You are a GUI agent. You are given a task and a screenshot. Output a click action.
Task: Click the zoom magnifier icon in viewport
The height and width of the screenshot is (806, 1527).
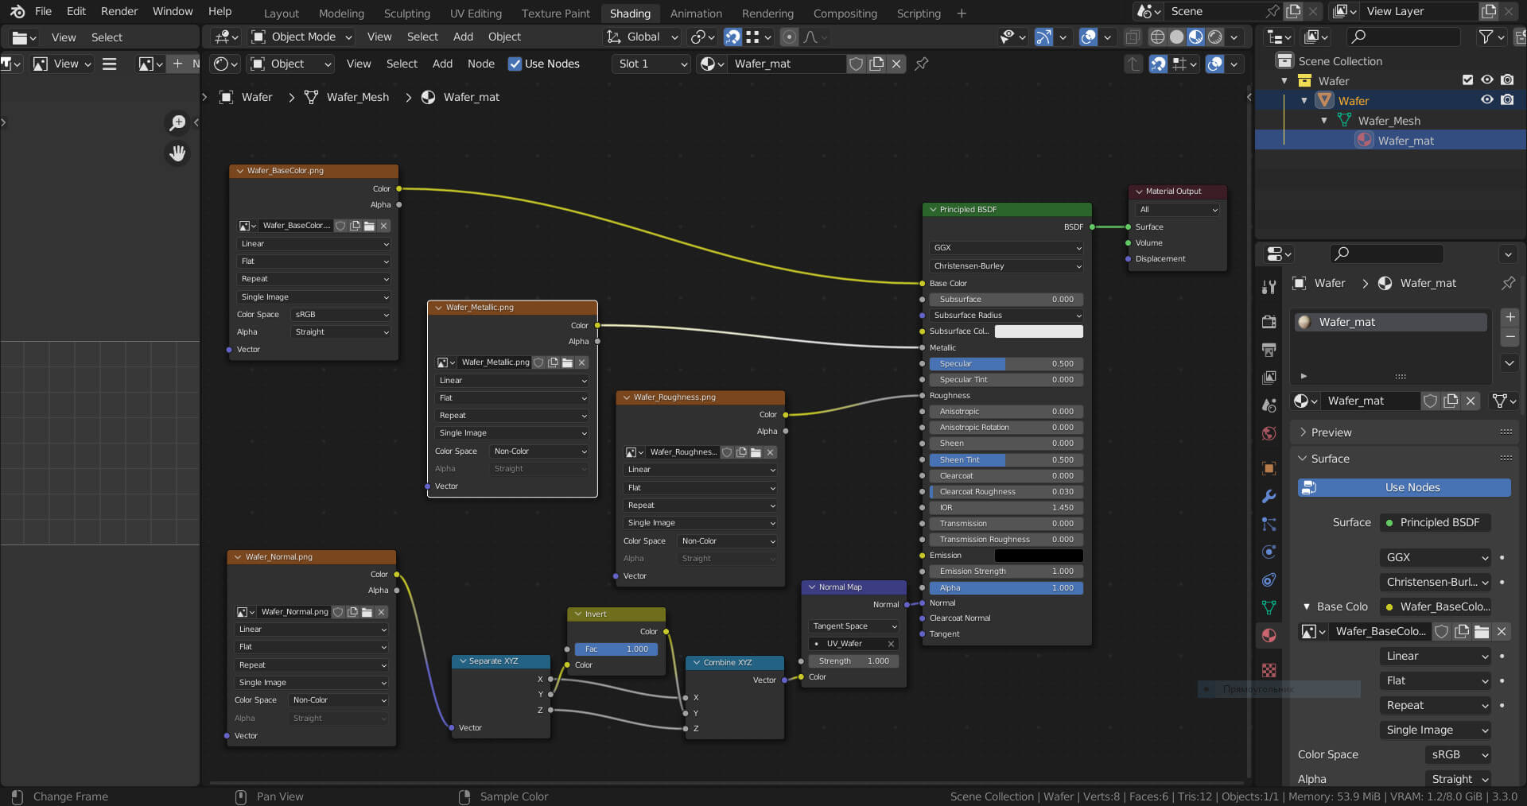click(x=177, y=122)
